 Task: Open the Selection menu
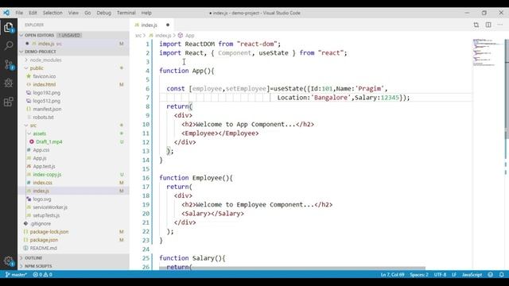tap(52, 13)
